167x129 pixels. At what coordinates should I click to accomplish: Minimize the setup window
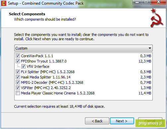pyautogui.click(x=137, y=2)
